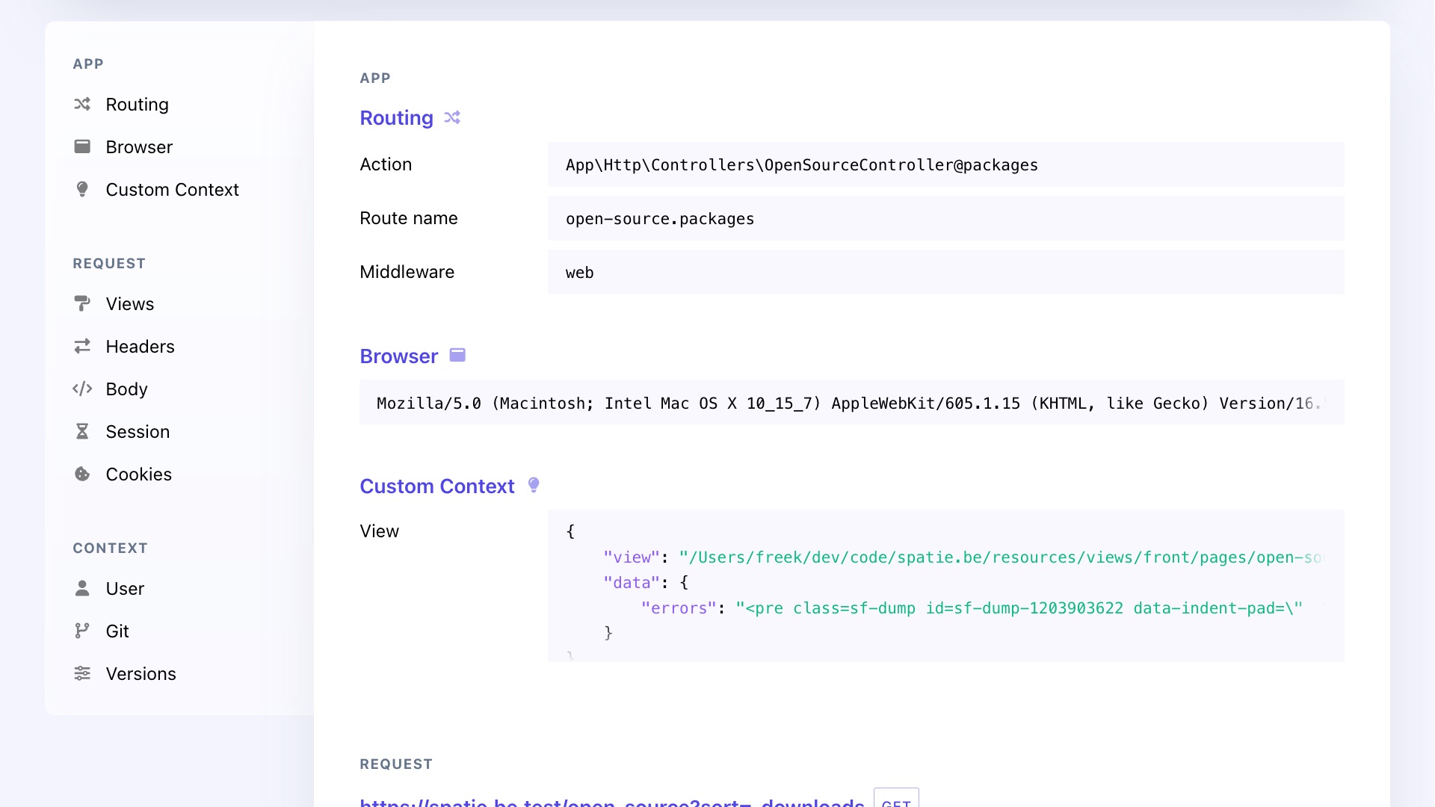The height and width of the screenshot is (807, 1435).
Task: Click the double-arrow icon next to Headers
Action: click(83, 346)
